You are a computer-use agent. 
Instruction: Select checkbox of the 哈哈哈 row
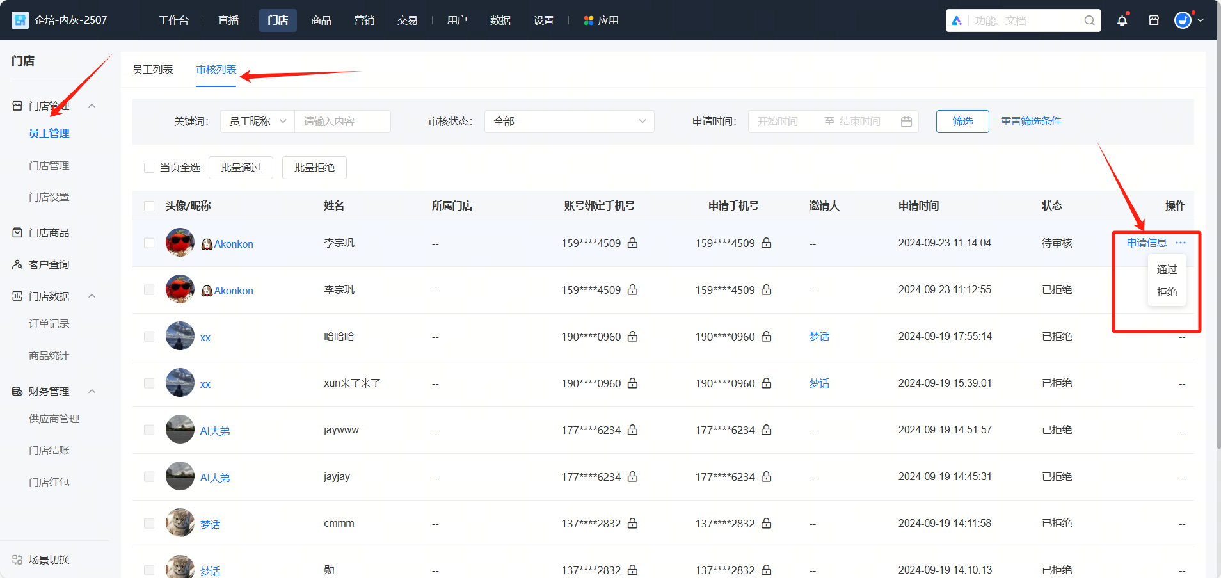(x=149, y=337)
